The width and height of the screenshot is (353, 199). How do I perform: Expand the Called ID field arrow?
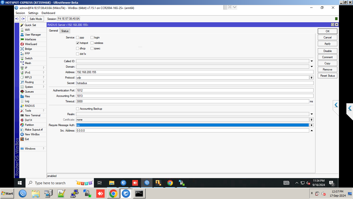pos(311,61)
